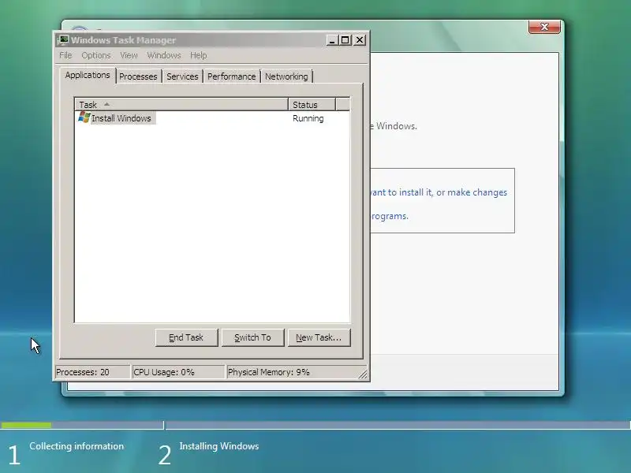
Task: Click the Install Windows flag icon
Action: pyautogui.click(x=84, y=117)
